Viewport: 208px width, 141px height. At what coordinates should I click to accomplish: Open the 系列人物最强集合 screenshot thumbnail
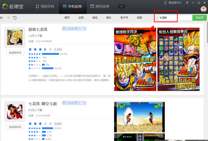coord(179,59)
